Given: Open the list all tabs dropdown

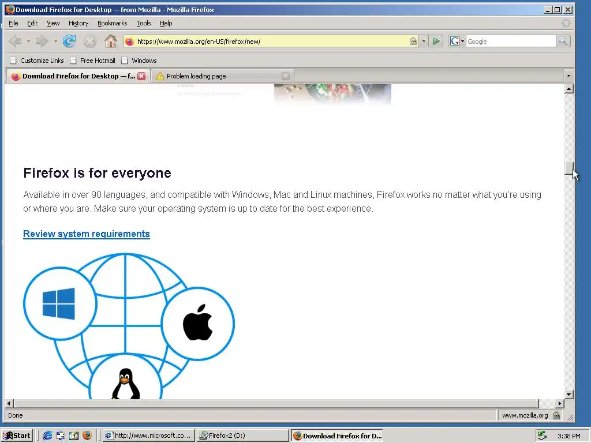Looking at the screenshot, I should click(x=568, y=76).
